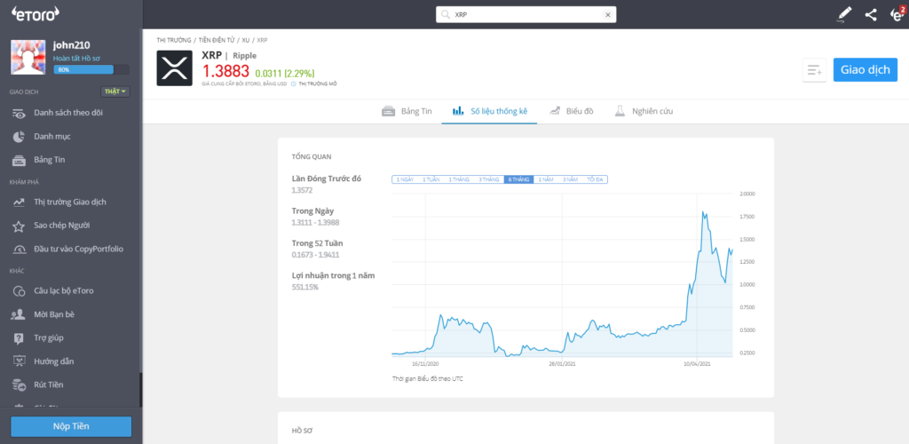Click john210 profile avatar
Viewport: 909px width, 444px height.
click(x=28, y=58)
